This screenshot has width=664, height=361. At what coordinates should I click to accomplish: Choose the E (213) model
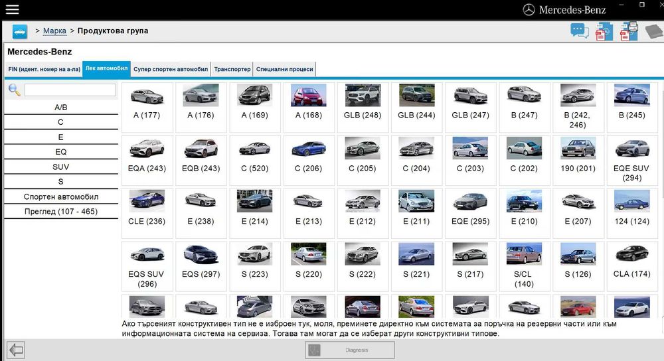pyautogui.click(x=309, y=213)
